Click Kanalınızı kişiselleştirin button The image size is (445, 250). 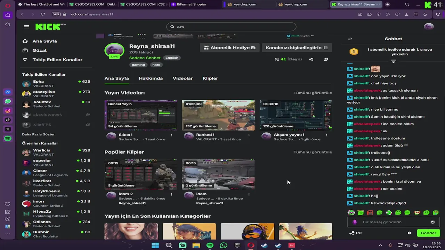[297, 48]
